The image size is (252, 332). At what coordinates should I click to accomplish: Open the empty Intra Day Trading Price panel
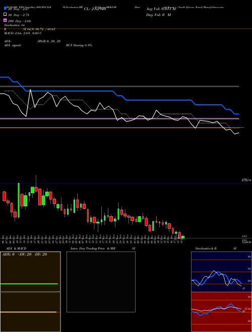(x=101, y=282)
